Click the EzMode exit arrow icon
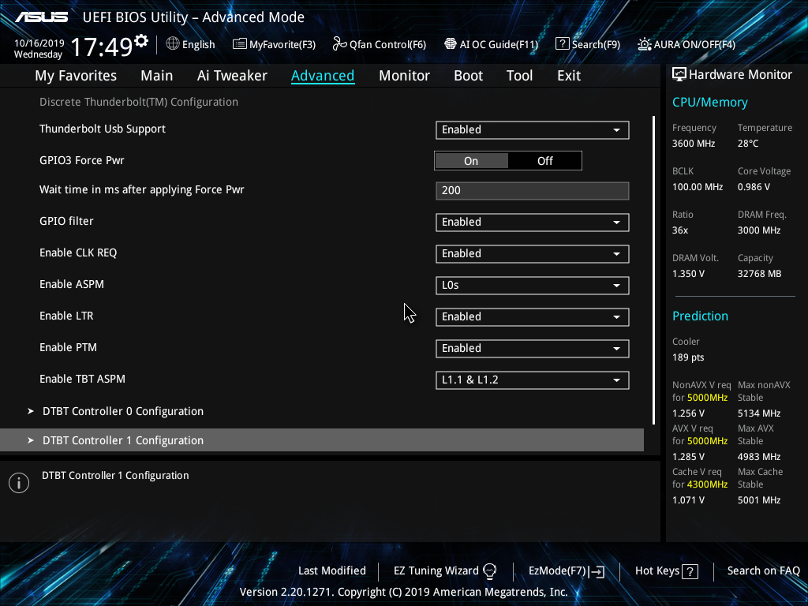The image size is (808, 606). 597,571
